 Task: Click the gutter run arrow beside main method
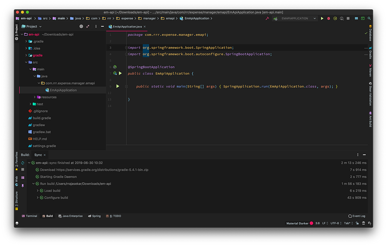click(118, 87)
